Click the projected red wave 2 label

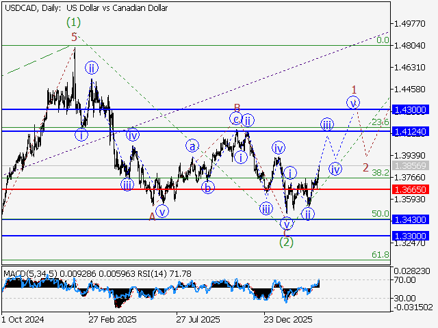click(x=365, y=167)
